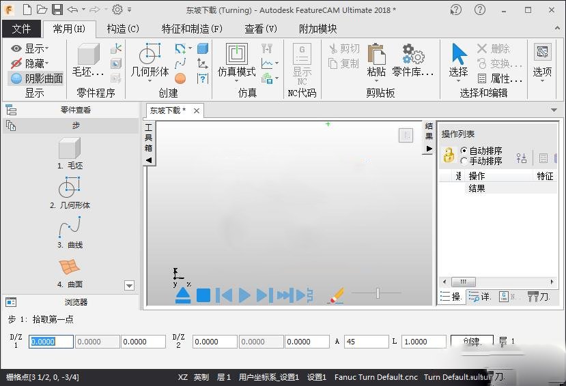Click the 创建 create button
This screenshot has height=386, width=566.
click(x=472, y=341)
